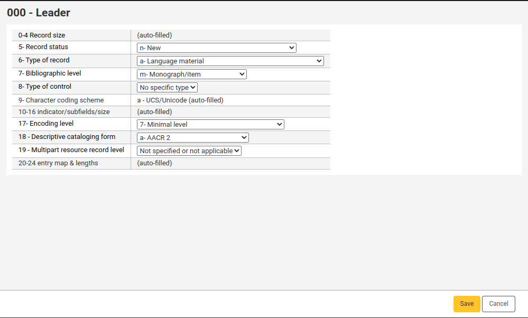Click the Save button
The height and width of the screenshot is (318, 528).
[466, 304]
